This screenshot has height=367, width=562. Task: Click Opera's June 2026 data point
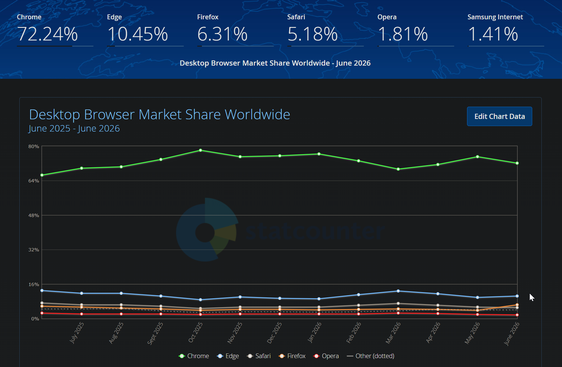pos(517,315)
